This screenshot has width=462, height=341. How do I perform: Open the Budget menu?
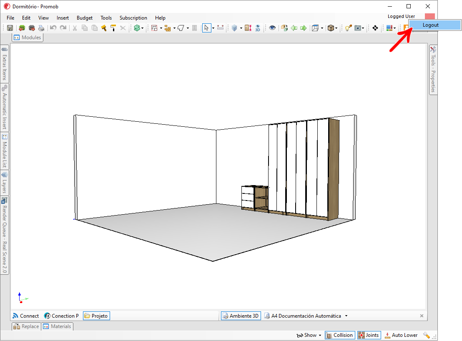85,18
